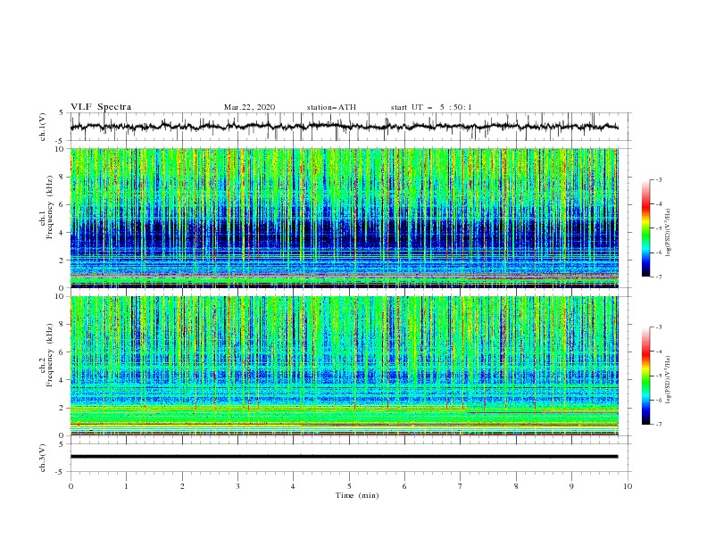Click the time axis tick label "2"
The image size is (707, 546).
pyautogui.click(x=182, y=486)
